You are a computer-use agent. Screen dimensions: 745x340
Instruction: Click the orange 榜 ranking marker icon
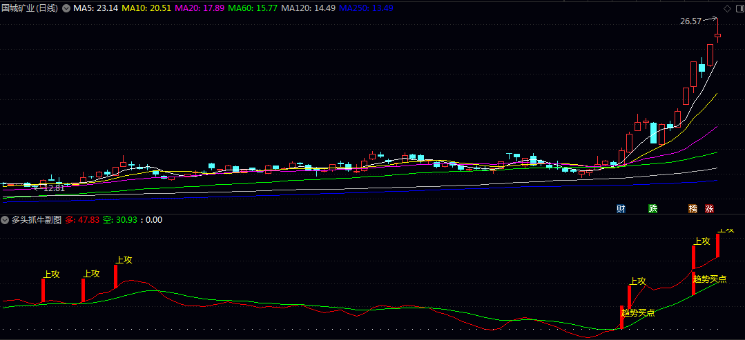(x=692, y=208)
